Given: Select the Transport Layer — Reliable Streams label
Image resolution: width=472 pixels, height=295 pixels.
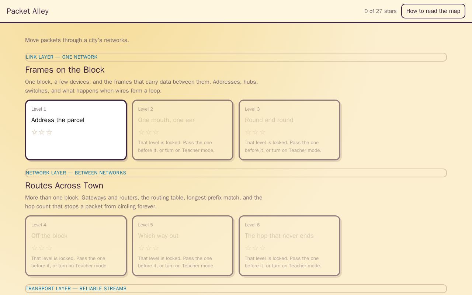Looking at the screenshot, I should (76, 289).
